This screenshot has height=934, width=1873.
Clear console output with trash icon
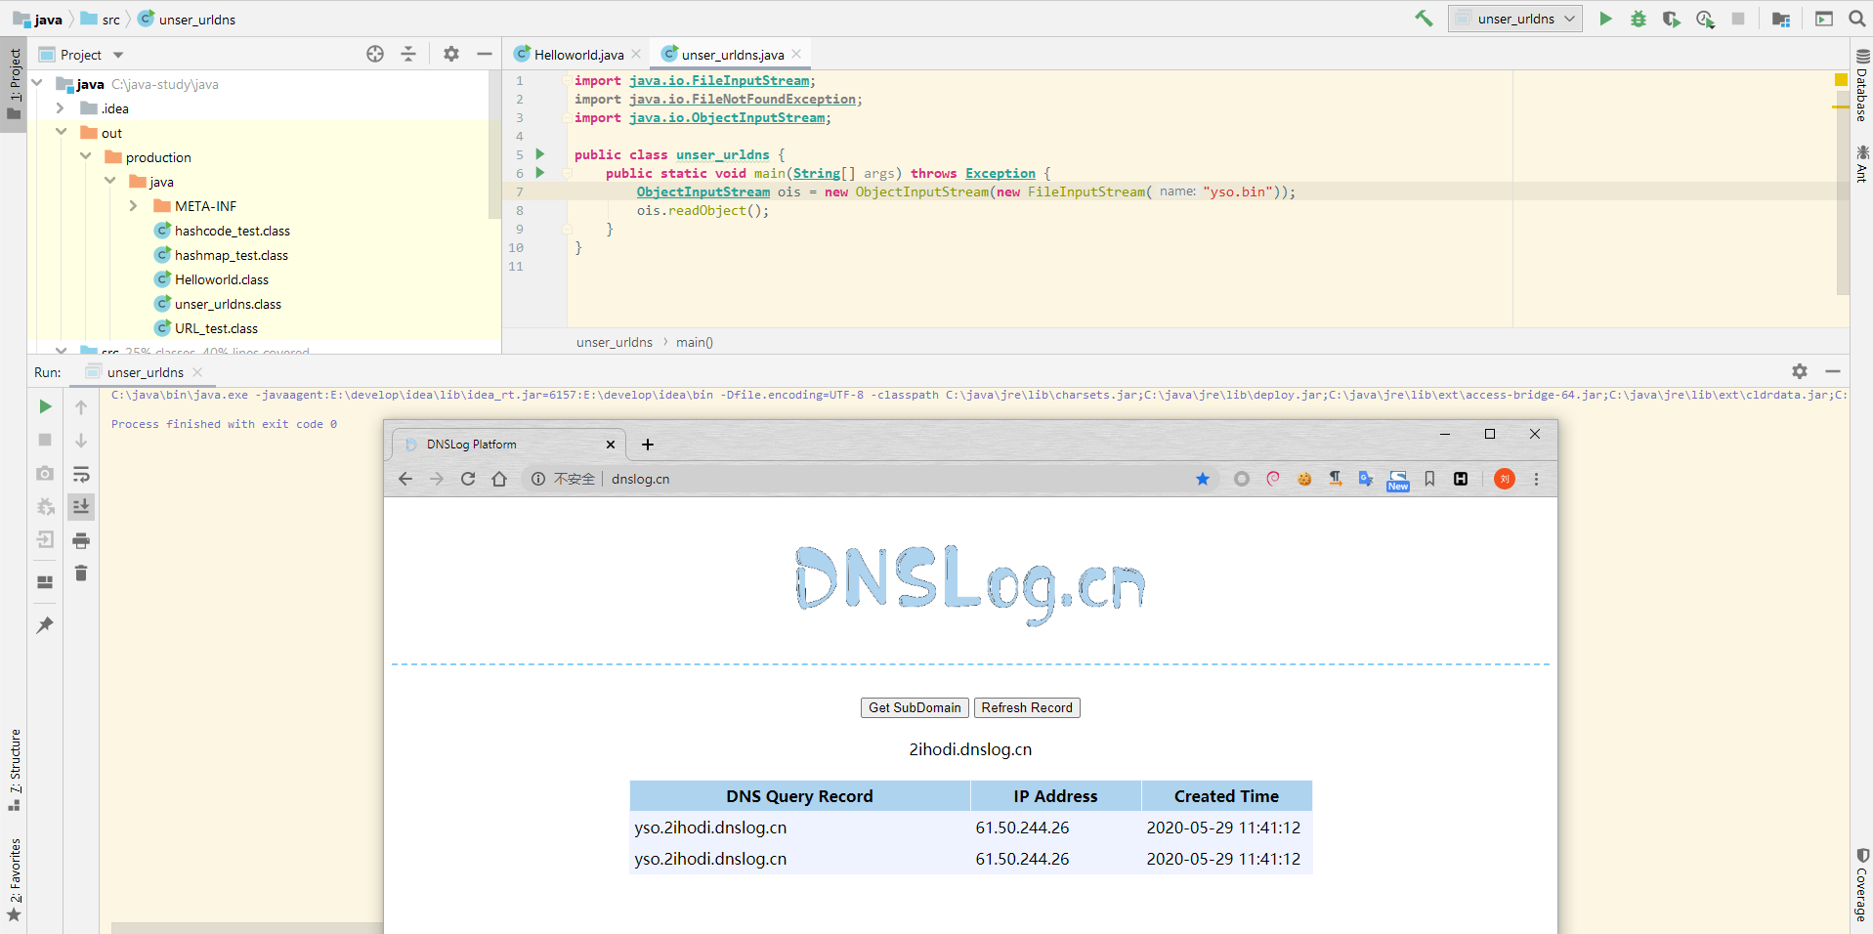tap(81, 573)
